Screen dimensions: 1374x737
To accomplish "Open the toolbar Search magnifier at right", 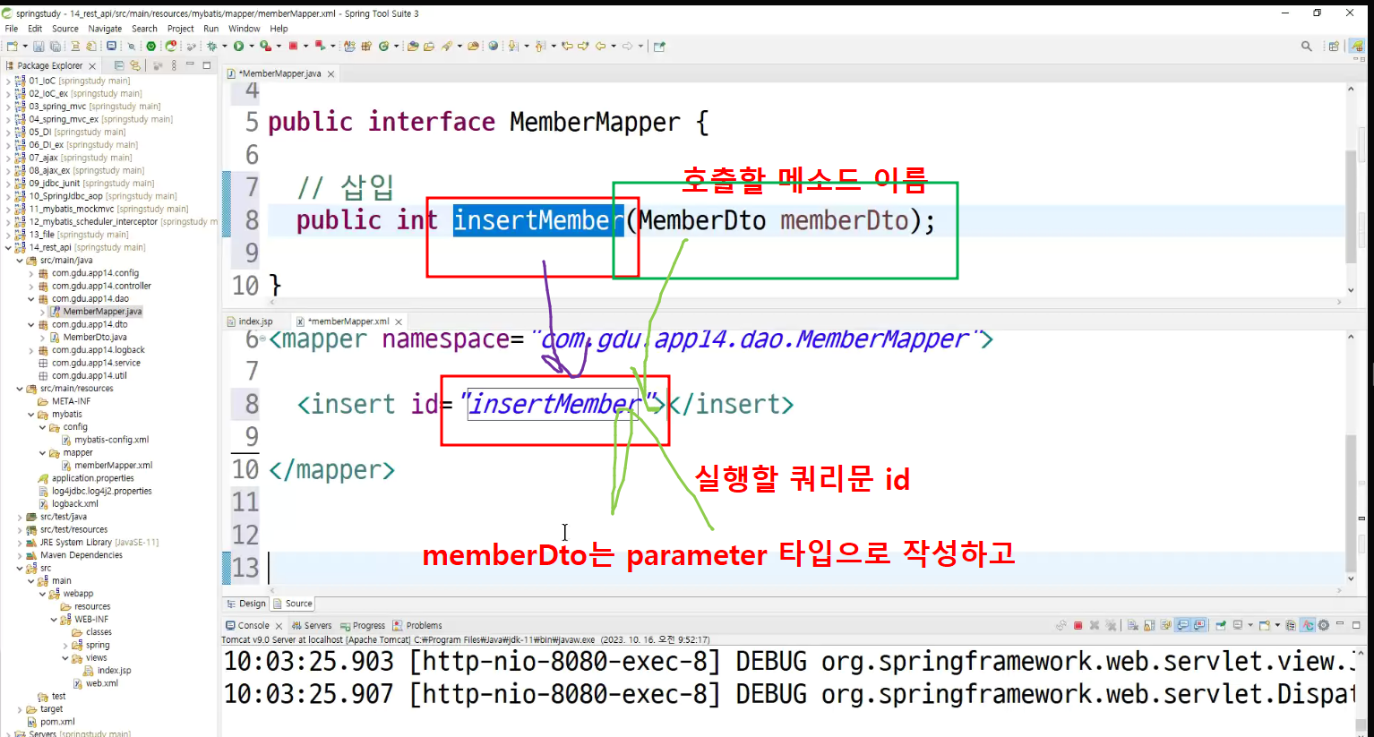I will tap(1307, 46).
